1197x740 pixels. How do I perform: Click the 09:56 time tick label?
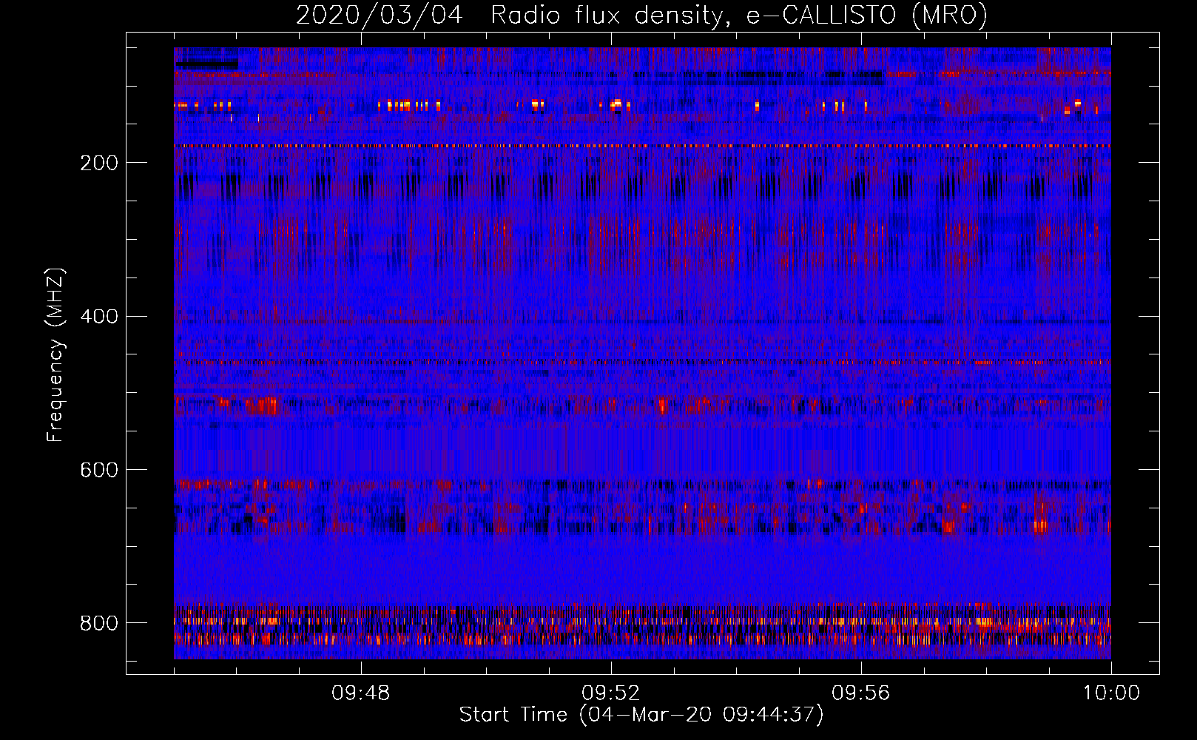(860, 693)
